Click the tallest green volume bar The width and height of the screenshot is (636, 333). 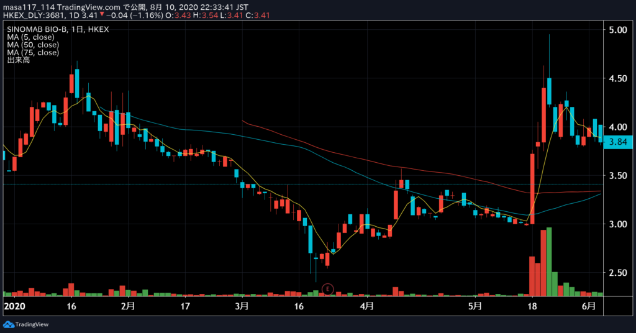point(549,262)
